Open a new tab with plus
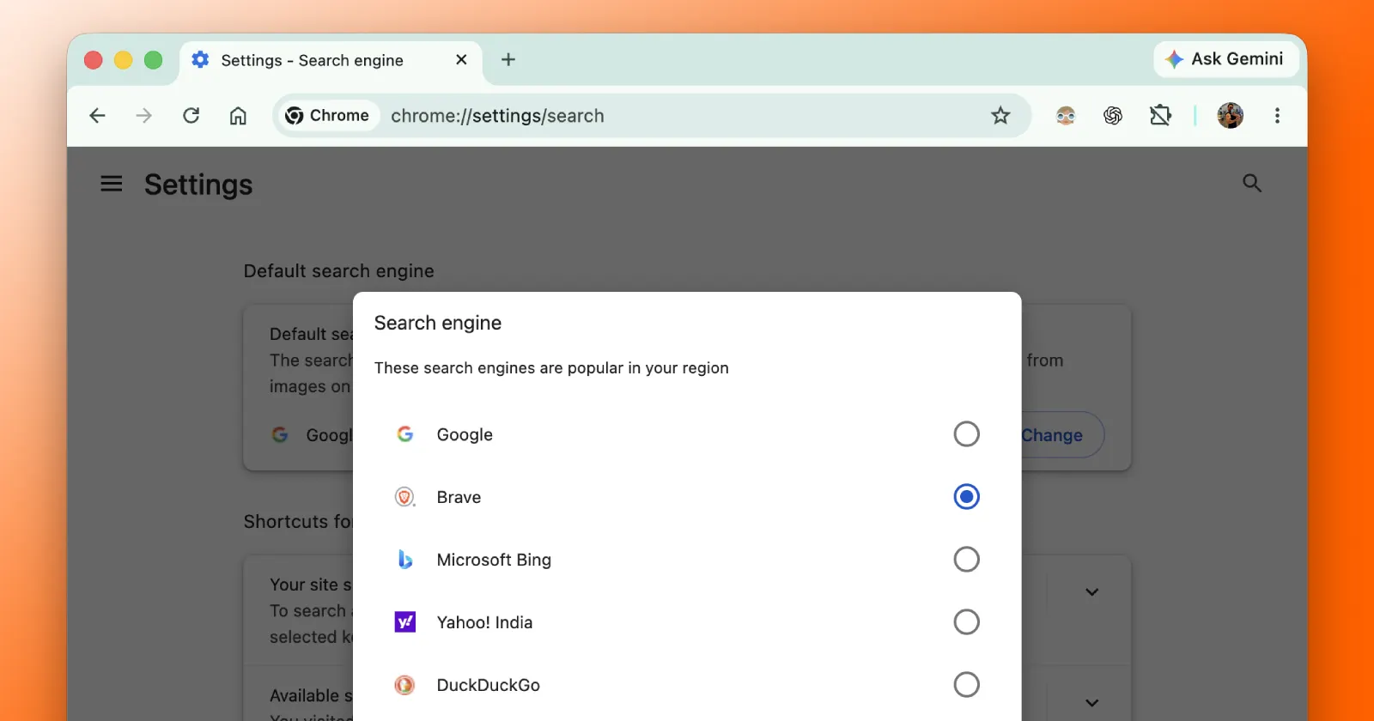 point(508,59)
